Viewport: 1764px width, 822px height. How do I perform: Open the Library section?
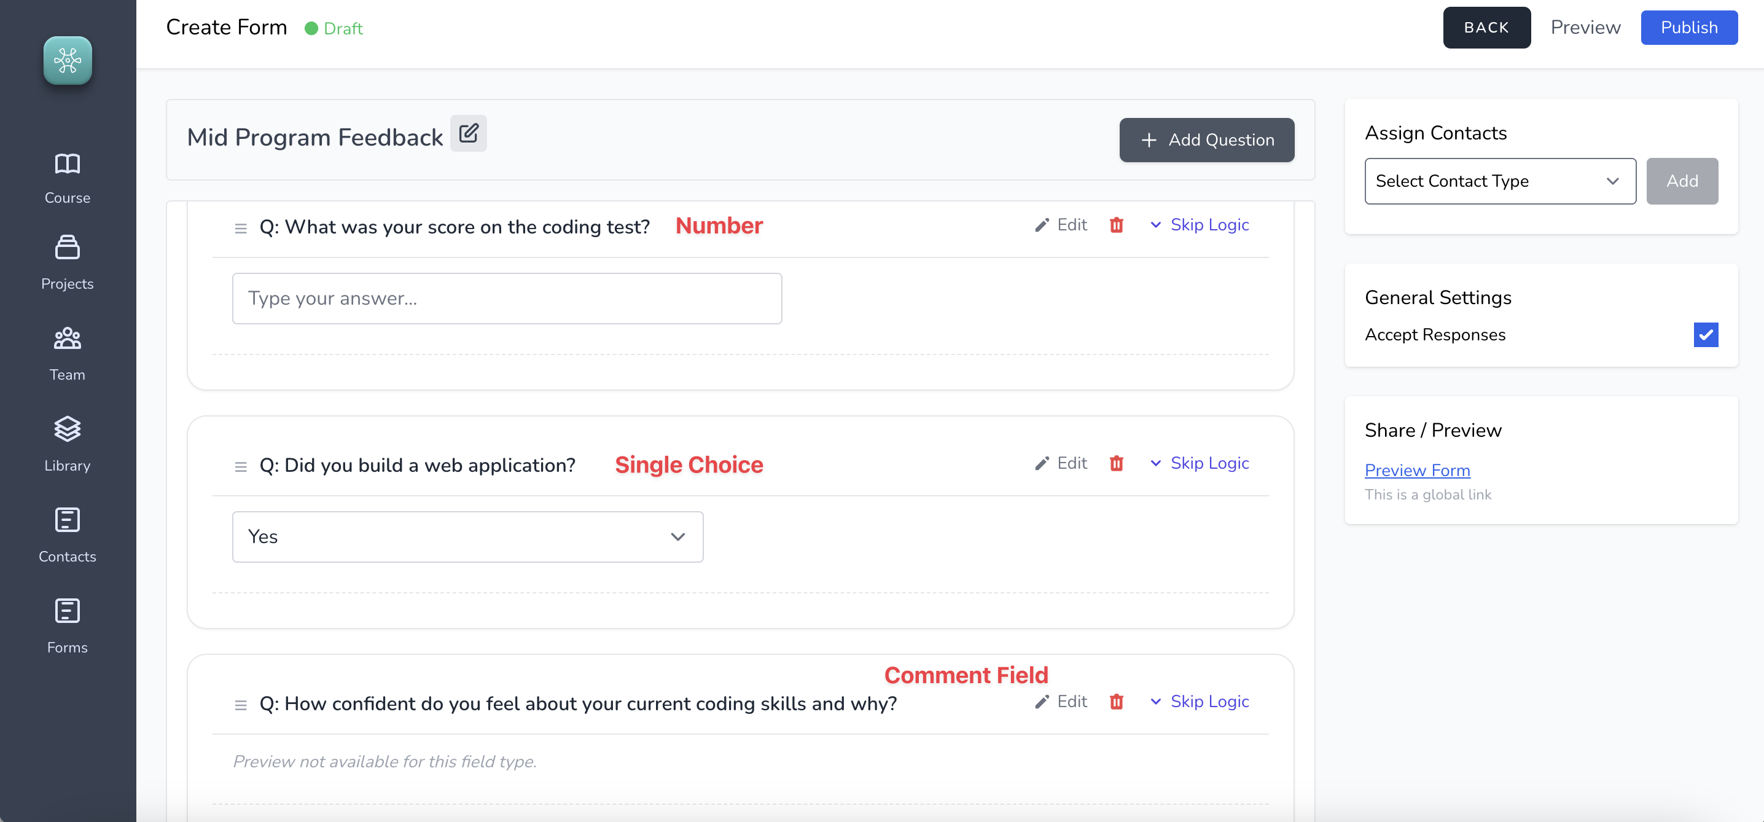[x=67, y=445]
